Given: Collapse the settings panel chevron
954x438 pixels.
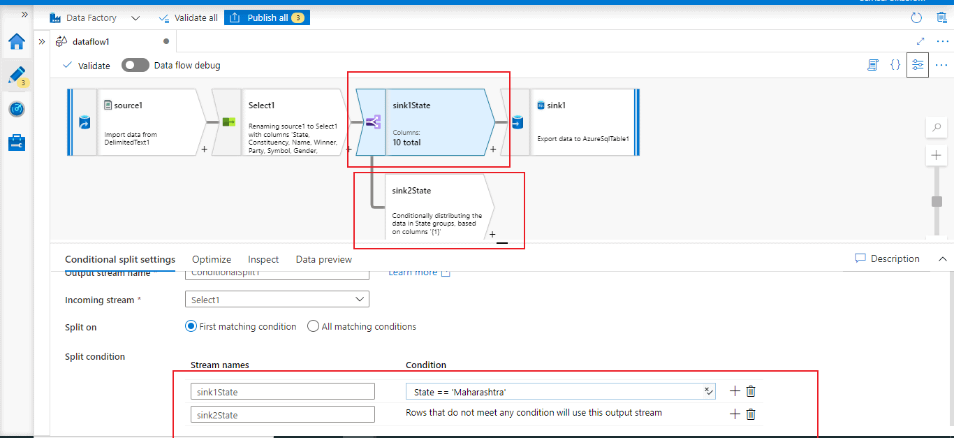Looking at the screenshot, I should tap(943, 259).
